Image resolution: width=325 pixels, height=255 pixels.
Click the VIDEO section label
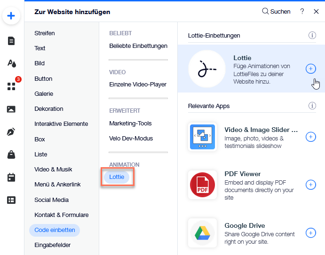[117, 72]
